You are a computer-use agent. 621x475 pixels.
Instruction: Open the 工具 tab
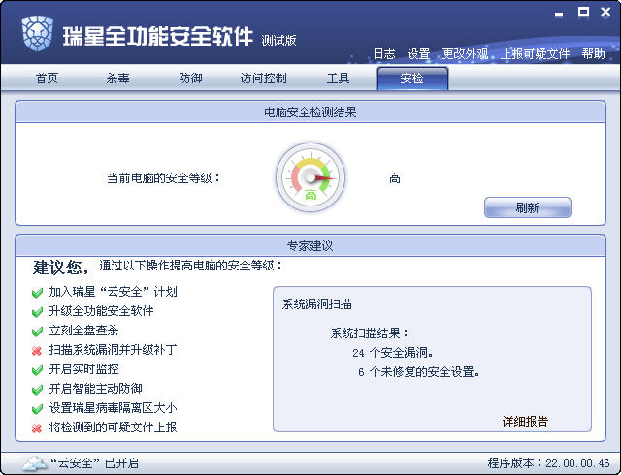338,78
